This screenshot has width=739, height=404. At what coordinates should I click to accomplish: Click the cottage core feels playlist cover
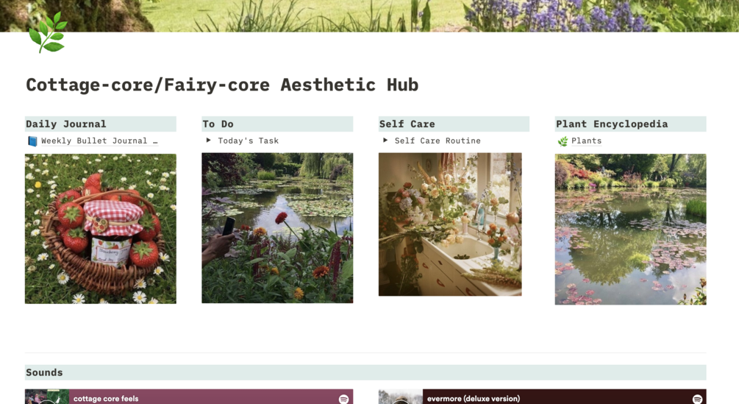pos(47,397)
